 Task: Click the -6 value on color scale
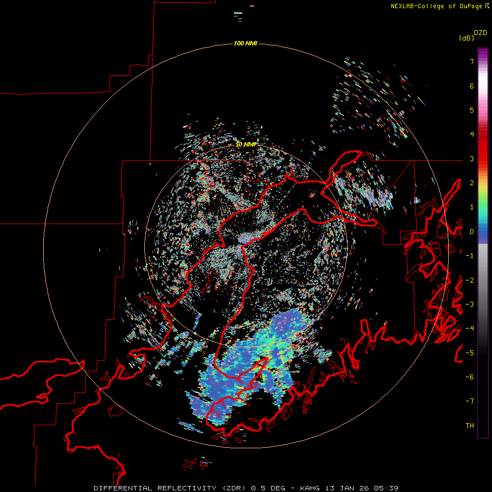[x=470, y=377]
